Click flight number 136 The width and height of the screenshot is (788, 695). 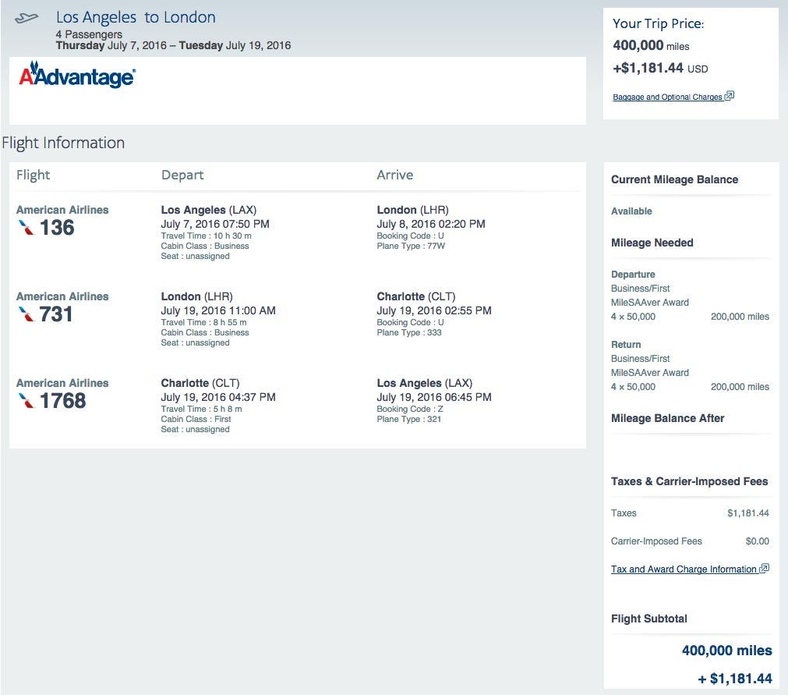pyautogui.click(x=57, y=228)
